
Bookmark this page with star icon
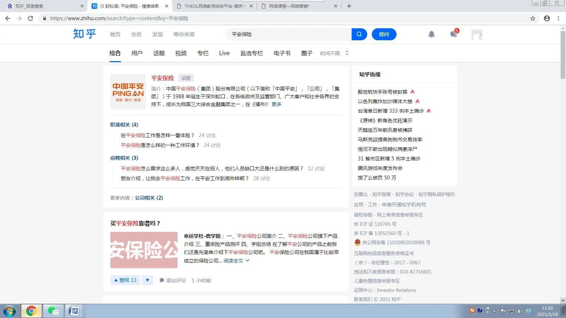(533, 18)
